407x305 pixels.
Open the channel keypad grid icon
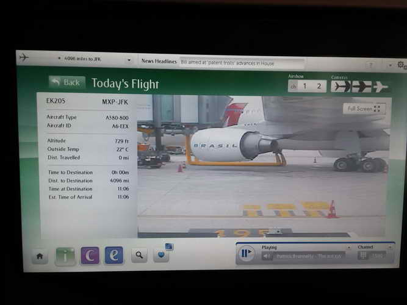363,256
